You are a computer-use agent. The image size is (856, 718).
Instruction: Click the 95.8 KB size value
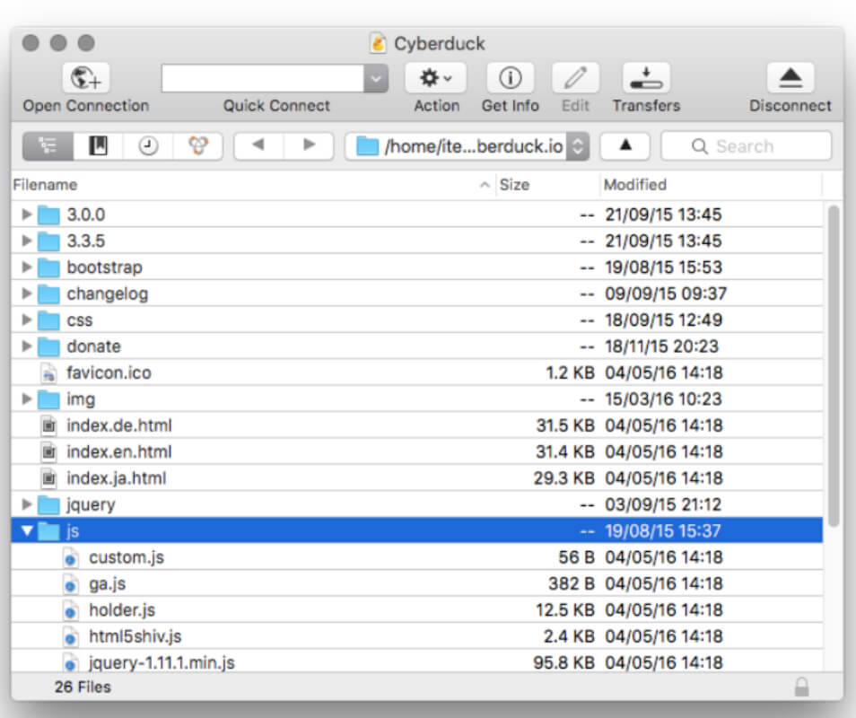[563, 662]
